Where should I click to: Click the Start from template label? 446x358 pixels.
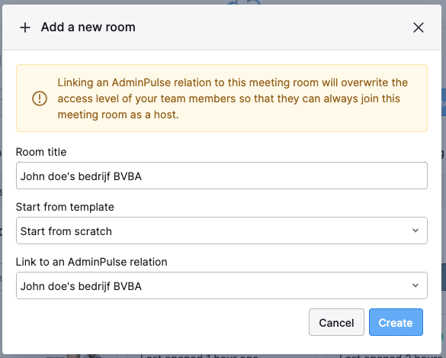click(65, 207)
